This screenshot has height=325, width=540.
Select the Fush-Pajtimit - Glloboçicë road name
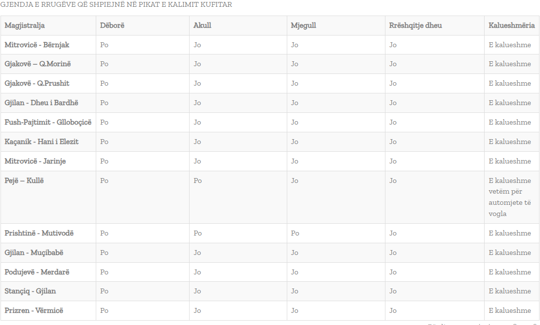tap(48, 122)
